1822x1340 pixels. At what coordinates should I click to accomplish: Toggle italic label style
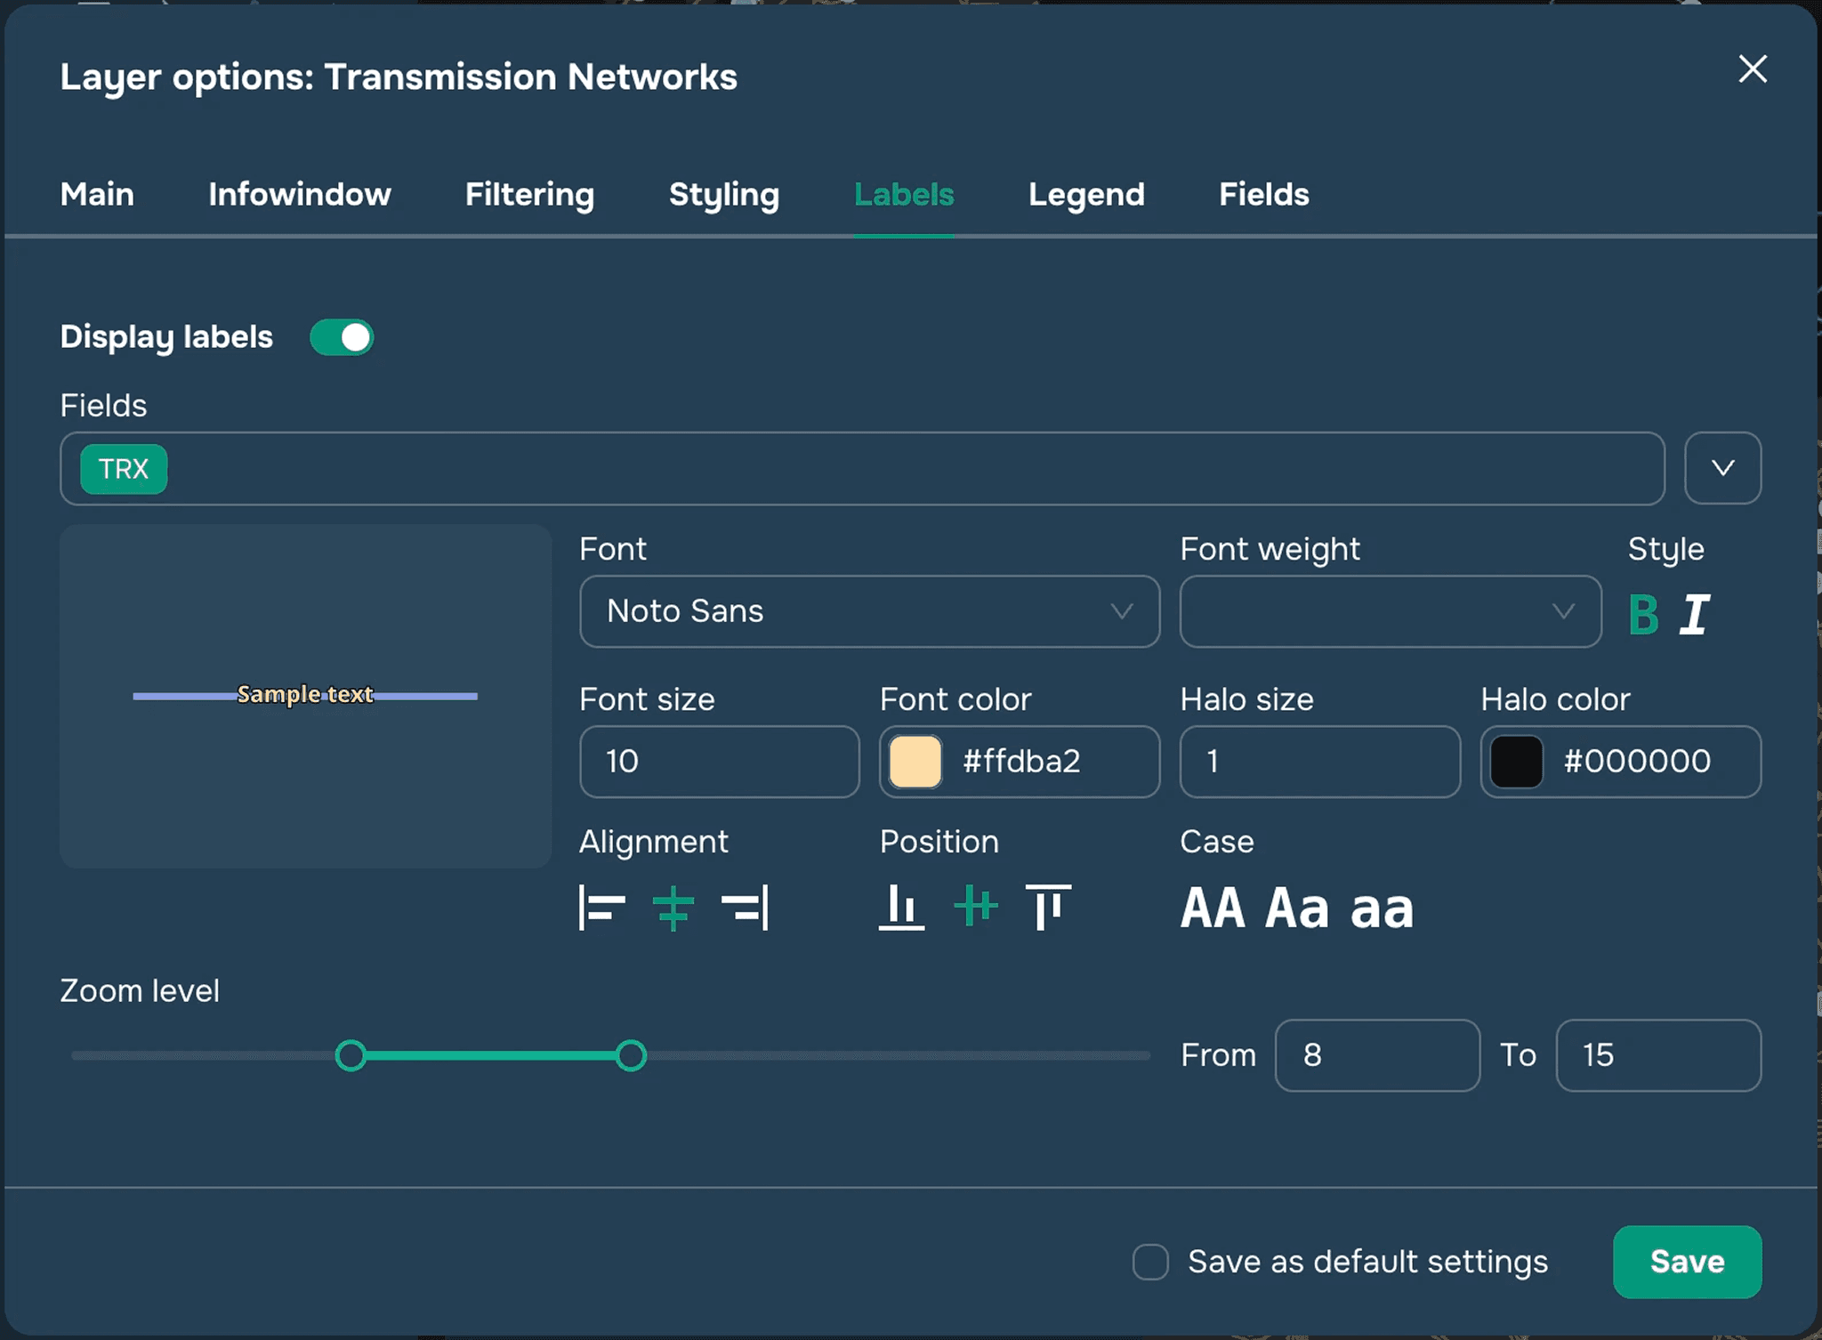click(1695, 615)
